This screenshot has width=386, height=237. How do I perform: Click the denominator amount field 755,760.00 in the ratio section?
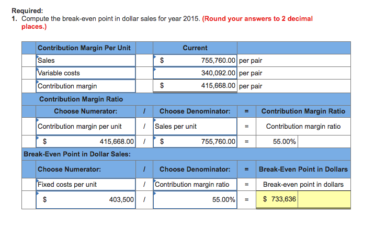click(195, 141)
